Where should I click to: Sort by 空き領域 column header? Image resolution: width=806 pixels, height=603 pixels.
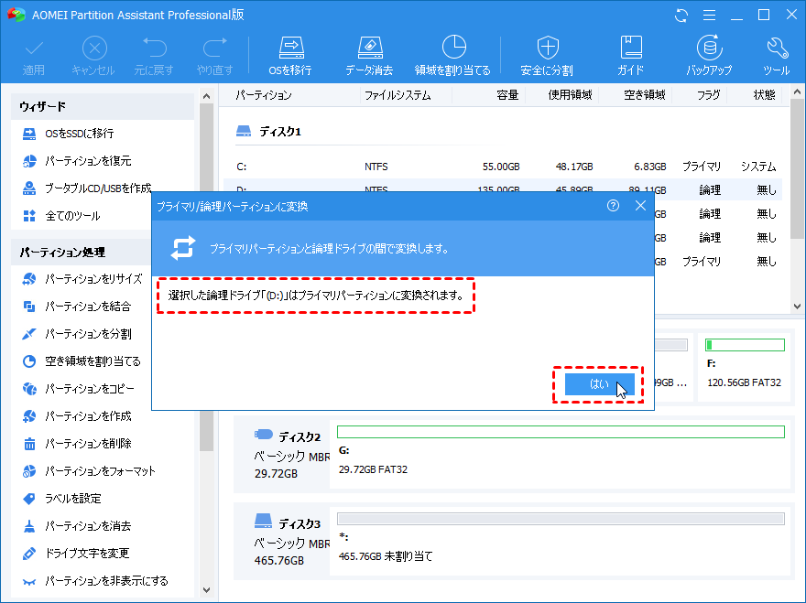[x=645, y=95]
